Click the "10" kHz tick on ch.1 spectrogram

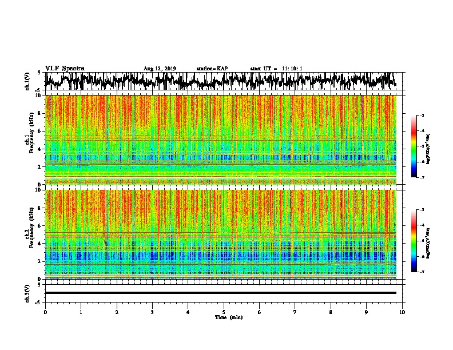[x=38, y=96]
